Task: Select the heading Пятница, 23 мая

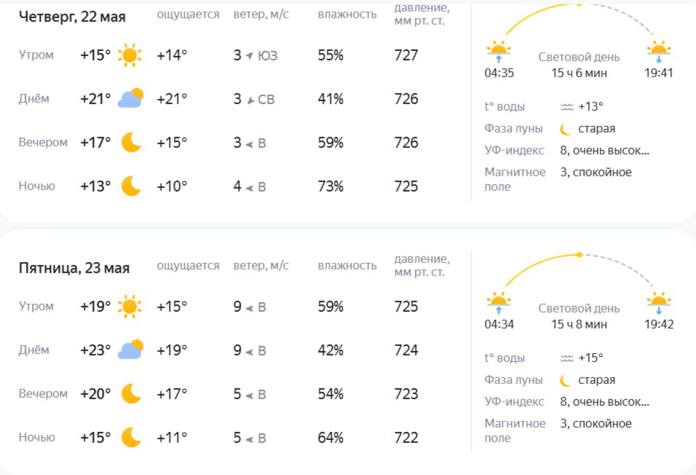Action: 74,268
